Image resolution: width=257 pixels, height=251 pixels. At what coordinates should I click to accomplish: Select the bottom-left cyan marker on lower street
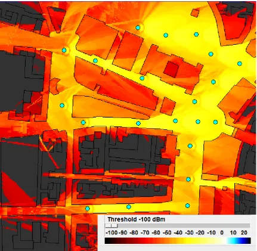[x=88, y=209]
